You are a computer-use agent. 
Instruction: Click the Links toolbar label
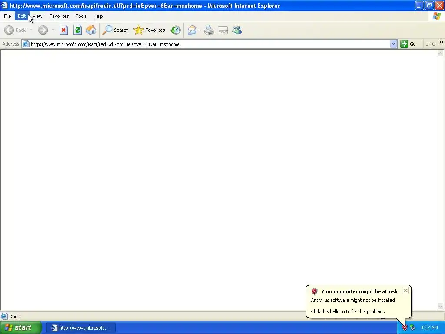(430, 44)
